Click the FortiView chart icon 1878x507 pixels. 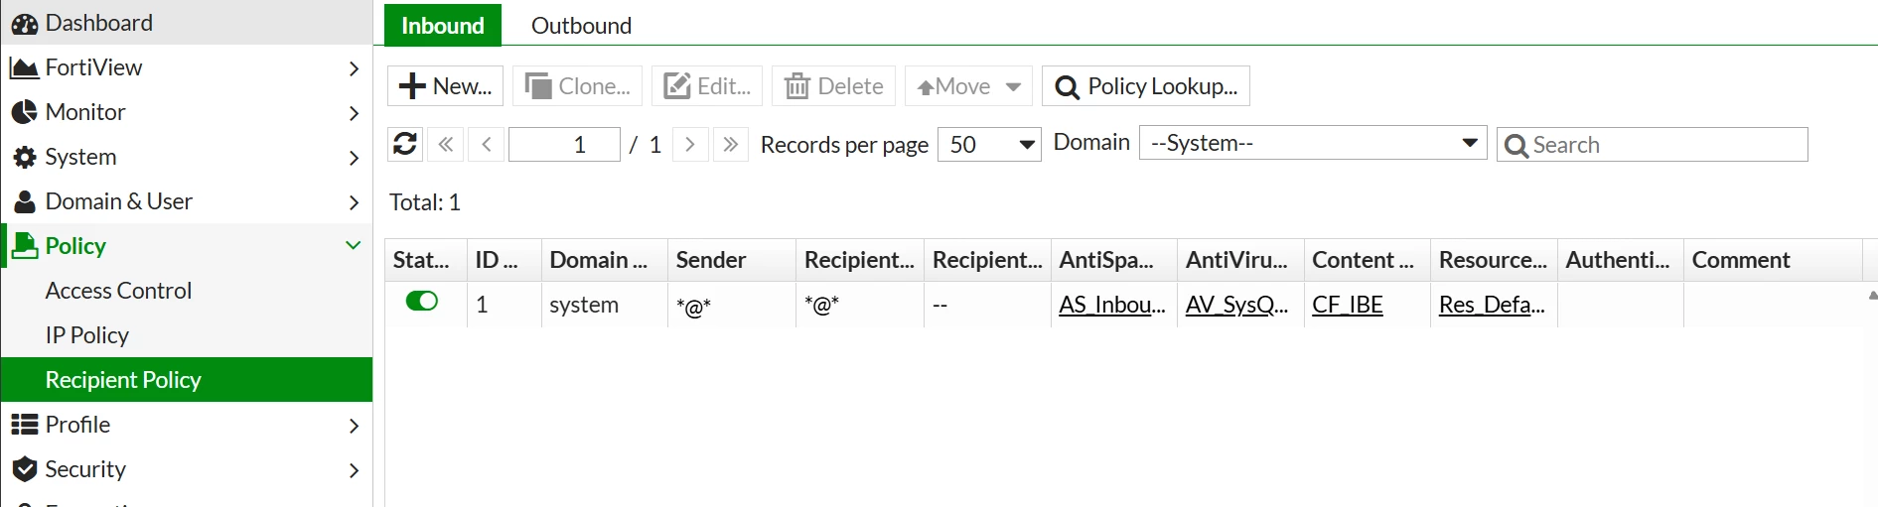pyautogui.click(x=25, y=67)
